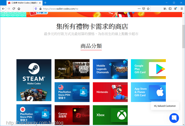The width and height of the screenshot is (185, 126).
Task: Minimize the Firefox window
Action: [166, 3]
